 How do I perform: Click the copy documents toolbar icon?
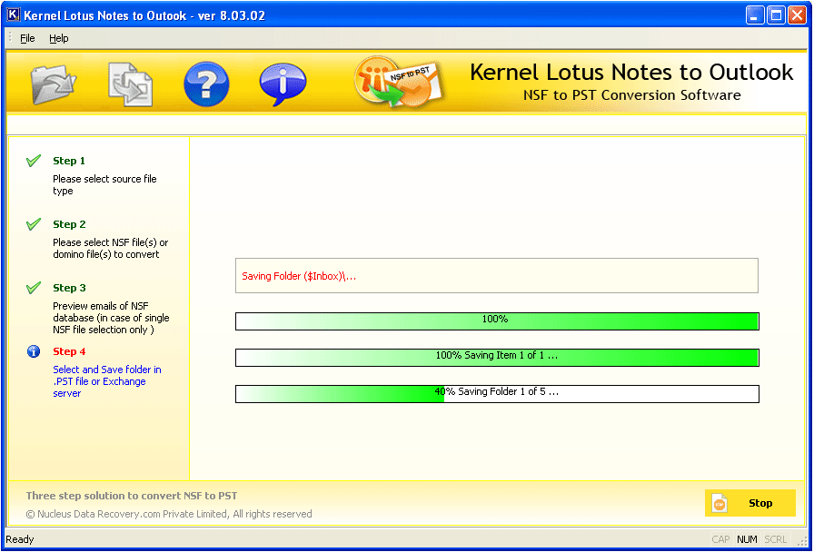pos(130,84)
